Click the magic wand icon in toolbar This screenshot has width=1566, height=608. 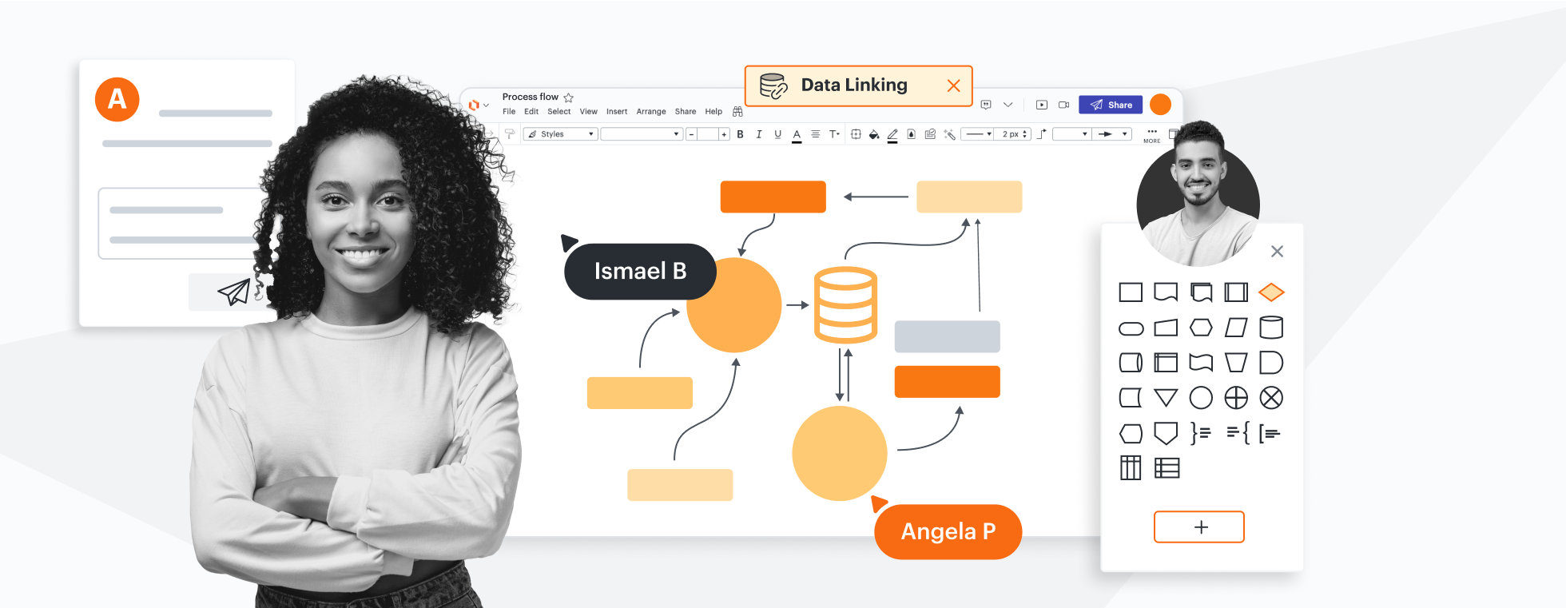click(949, 134)
